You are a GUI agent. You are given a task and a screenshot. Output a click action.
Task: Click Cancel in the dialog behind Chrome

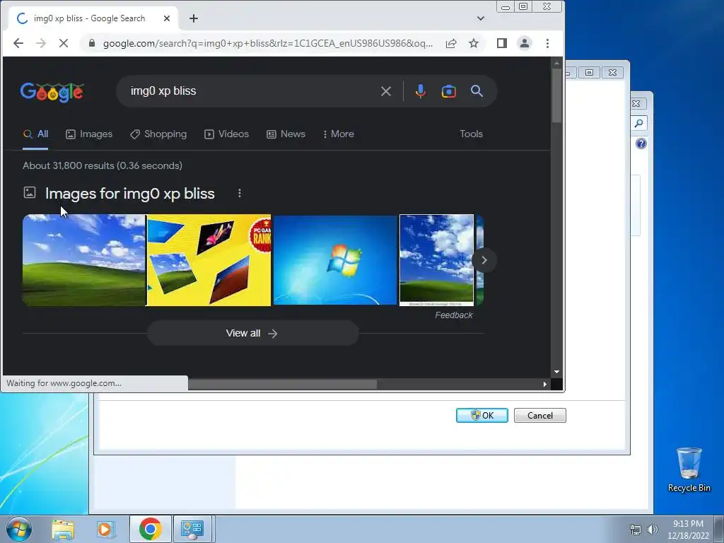(x=539, y=416)
